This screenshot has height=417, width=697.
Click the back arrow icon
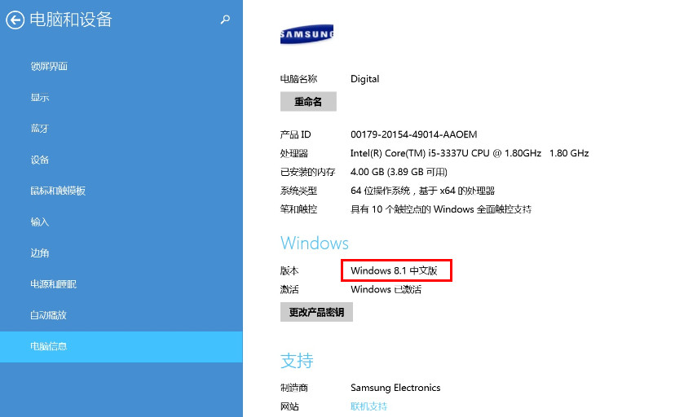tap(15, 20)
